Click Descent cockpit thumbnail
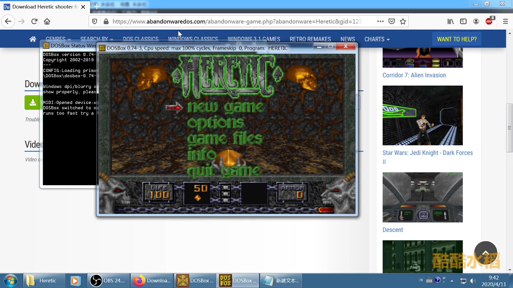Viewport: 513px width, 288px height. 422,197
